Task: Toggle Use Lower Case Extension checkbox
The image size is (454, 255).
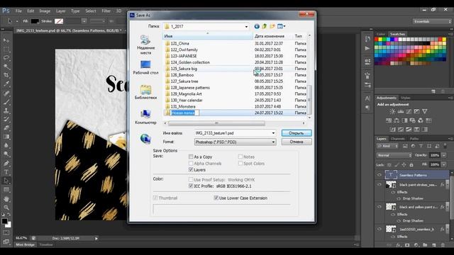Action: click(x=216, y=198)
